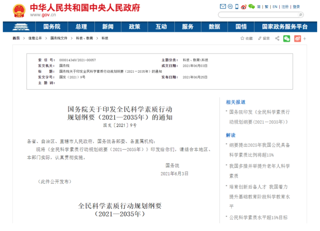Image resolution: width=320 pixels, height=231 pixels.
Task: Open the 国务院 navigation menu
Action: (x=52, y=27)
